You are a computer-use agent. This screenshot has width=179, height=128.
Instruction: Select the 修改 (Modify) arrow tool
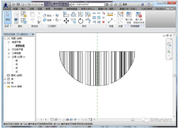tap(8, 17)
